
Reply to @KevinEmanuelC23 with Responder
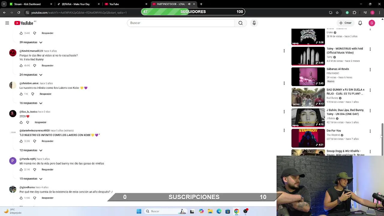(x=47, y=66)
